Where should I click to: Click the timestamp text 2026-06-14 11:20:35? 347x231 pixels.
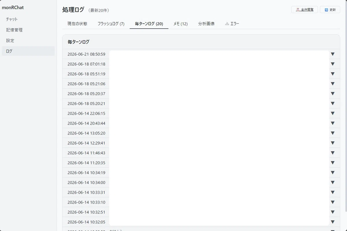86,162
